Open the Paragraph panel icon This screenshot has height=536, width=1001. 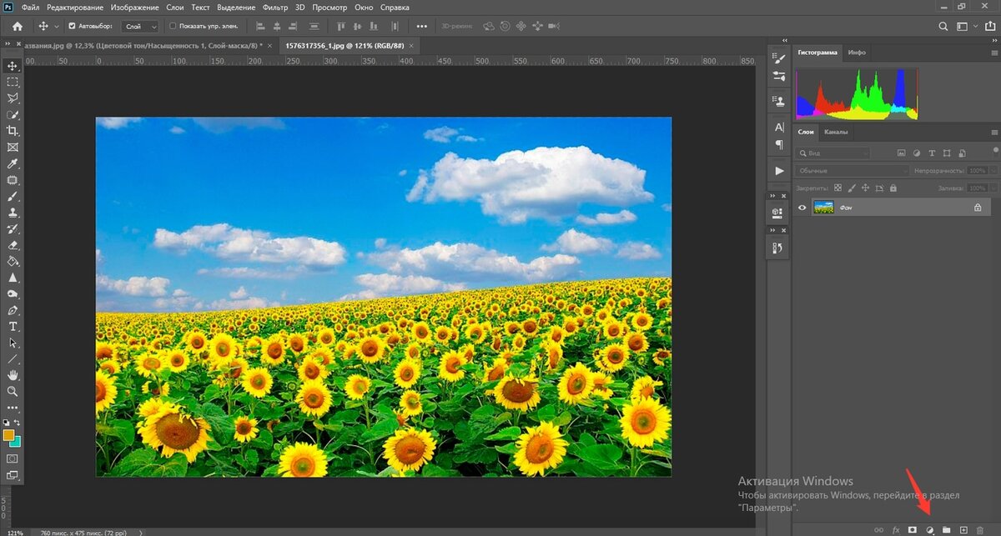point(779,144)
